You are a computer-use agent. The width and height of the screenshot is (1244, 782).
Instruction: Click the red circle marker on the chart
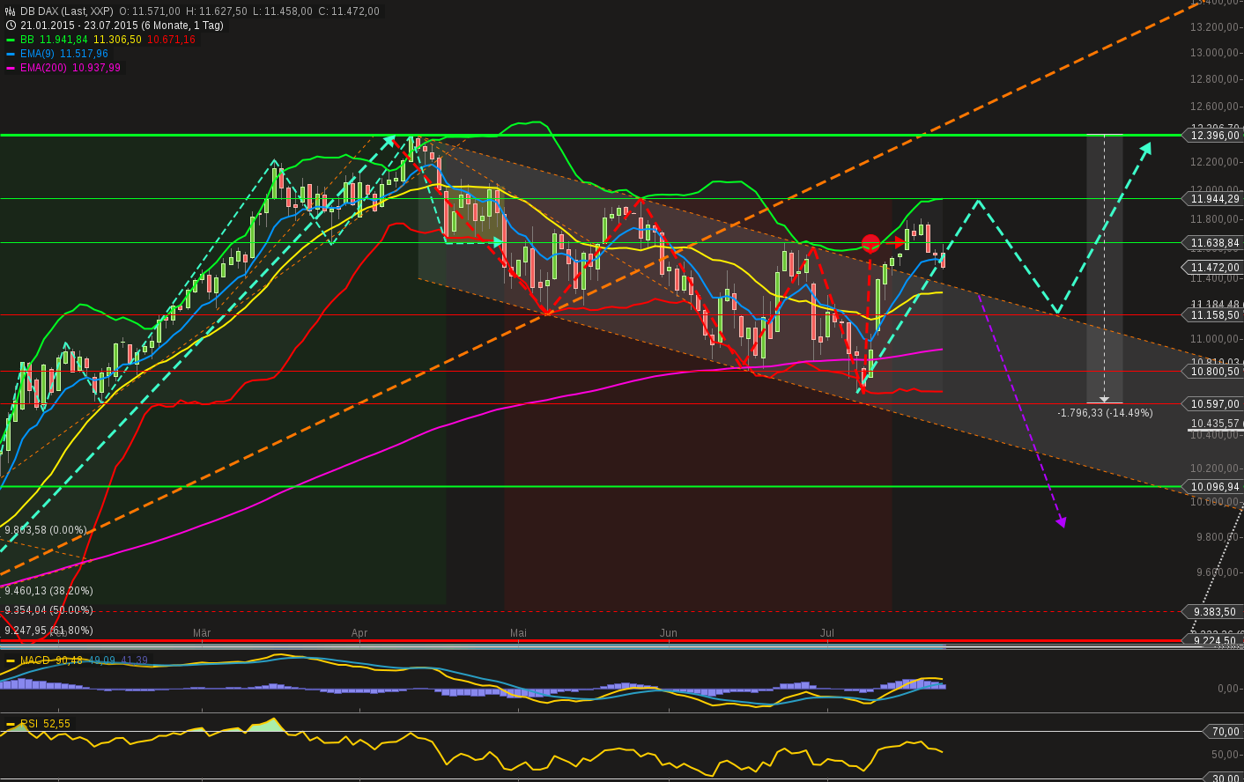(x=870, y=243)
